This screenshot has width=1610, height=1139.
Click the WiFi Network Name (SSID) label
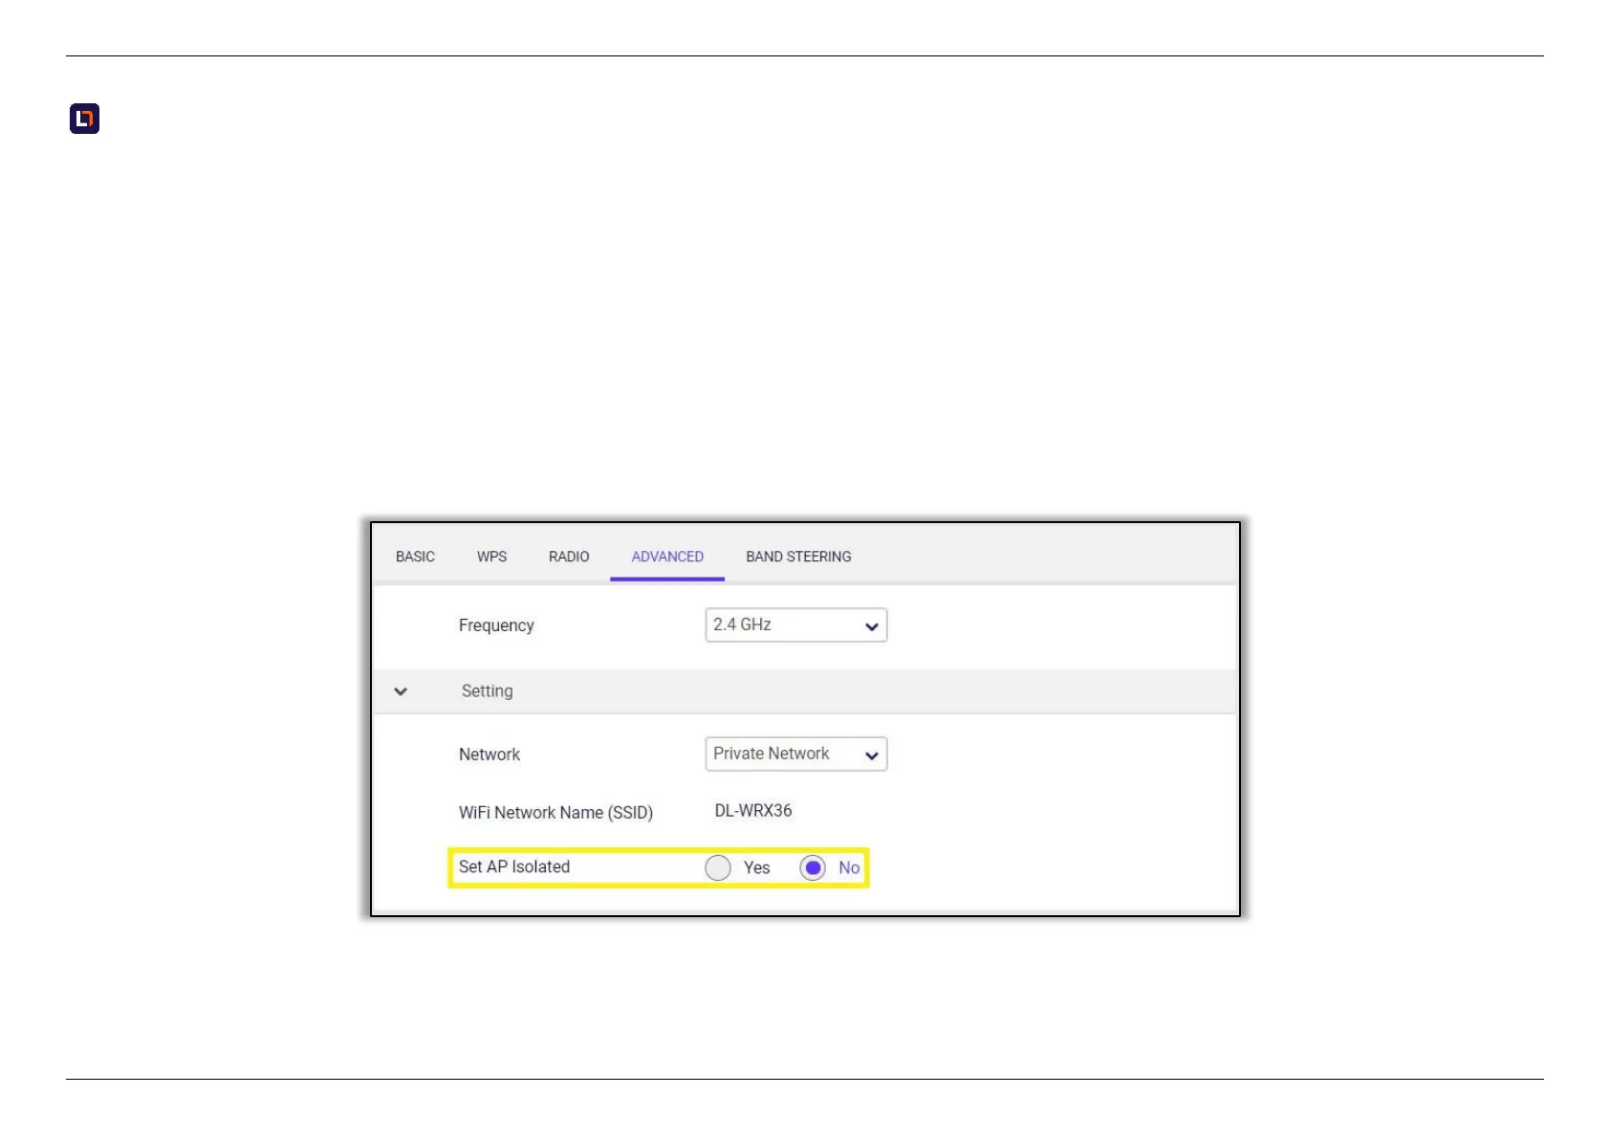click(x=555, y=813)
